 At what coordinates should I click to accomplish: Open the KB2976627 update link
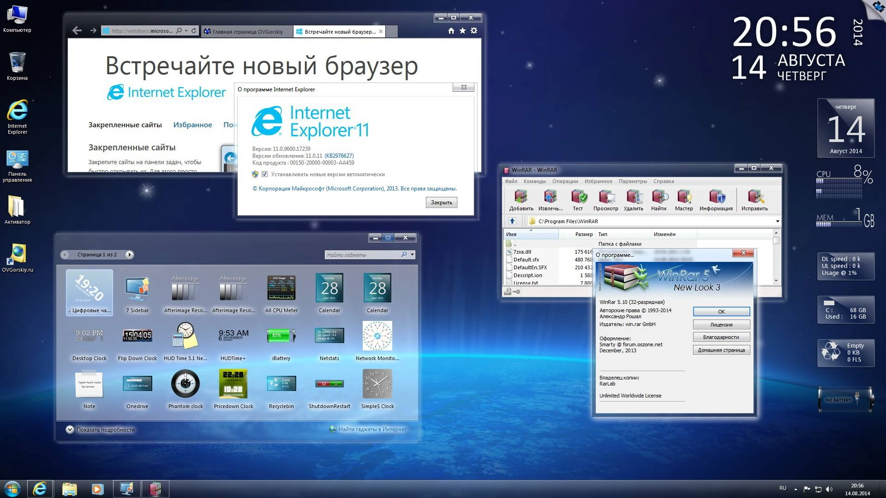tap(339, 156)
